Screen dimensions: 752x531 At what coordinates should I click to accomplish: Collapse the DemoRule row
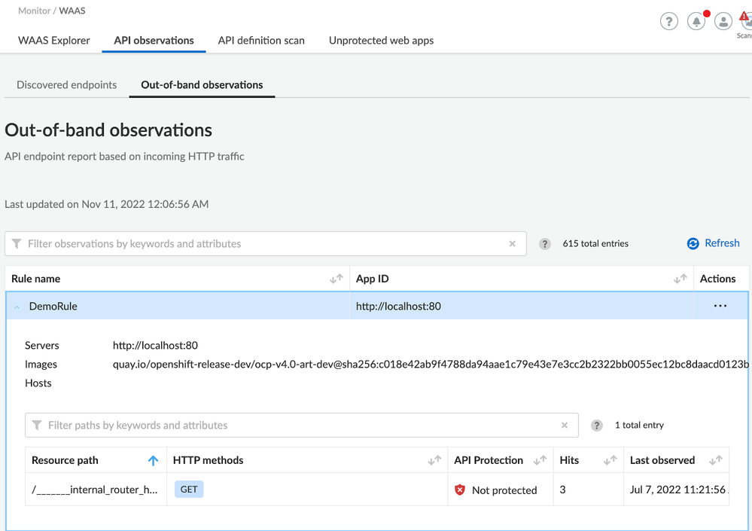pos(17,307)
